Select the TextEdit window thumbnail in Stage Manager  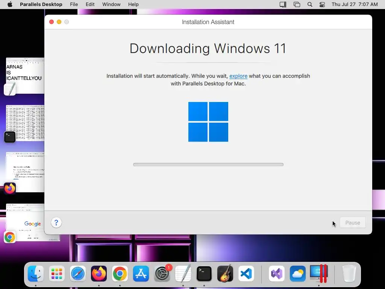click(x=25, y=75)
